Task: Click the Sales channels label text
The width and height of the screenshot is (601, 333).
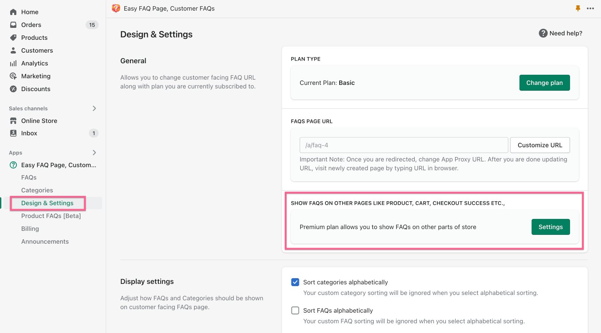Action: pos(28,108)
